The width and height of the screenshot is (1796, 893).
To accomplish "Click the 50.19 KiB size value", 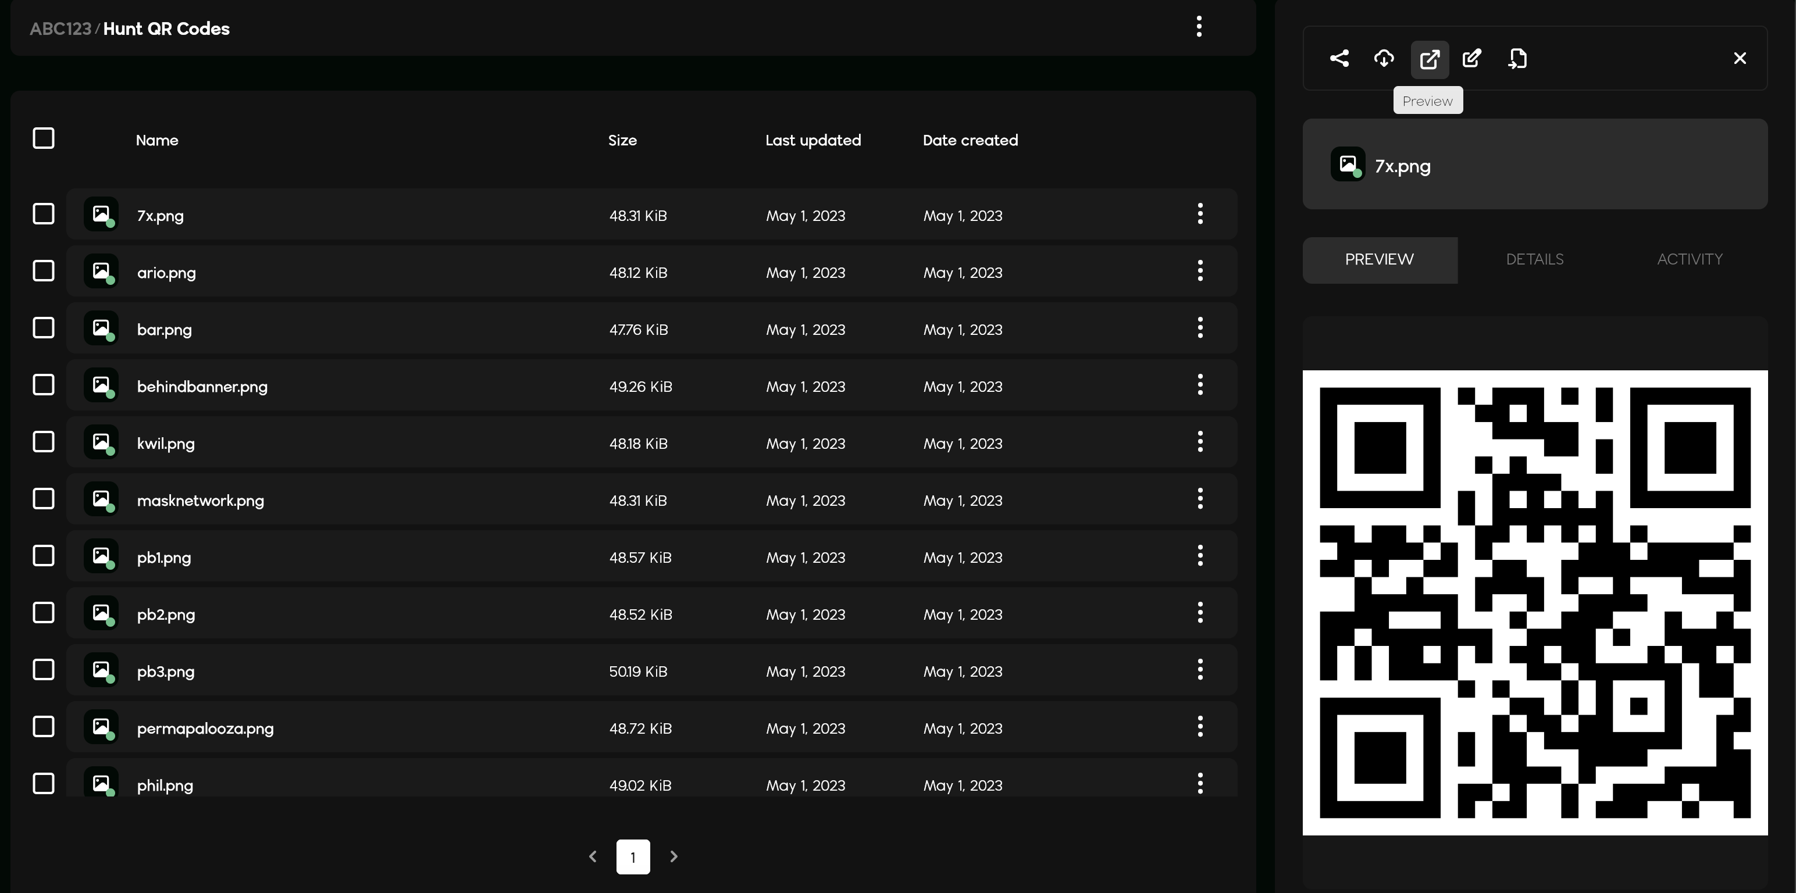I will tap(638, 671).
